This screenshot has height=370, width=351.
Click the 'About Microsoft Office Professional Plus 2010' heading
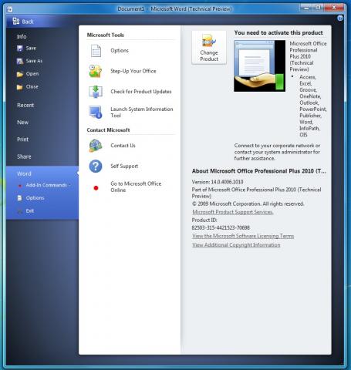point(259,171)
